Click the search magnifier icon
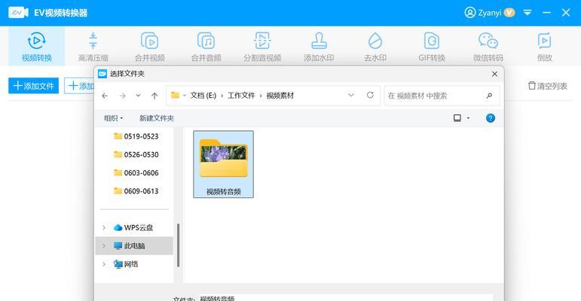The width and height of the screenshot is (581, 301). (x=489, y=96)
